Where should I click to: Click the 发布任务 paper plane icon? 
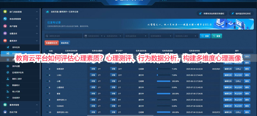click(8, 47)
